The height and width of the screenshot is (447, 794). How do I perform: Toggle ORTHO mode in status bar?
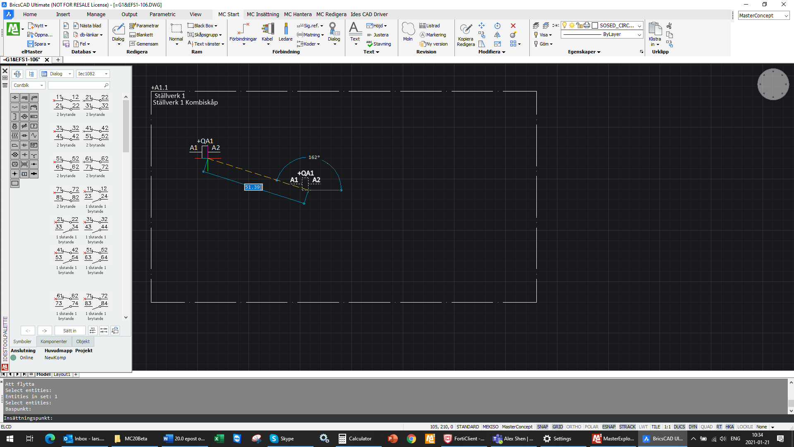[574, 427]
